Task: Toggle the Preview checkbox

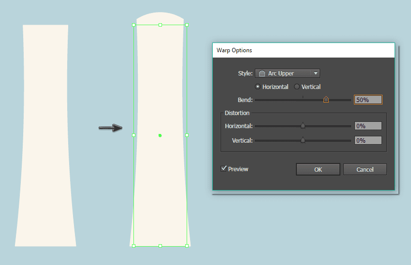Action: coord(223,169)
